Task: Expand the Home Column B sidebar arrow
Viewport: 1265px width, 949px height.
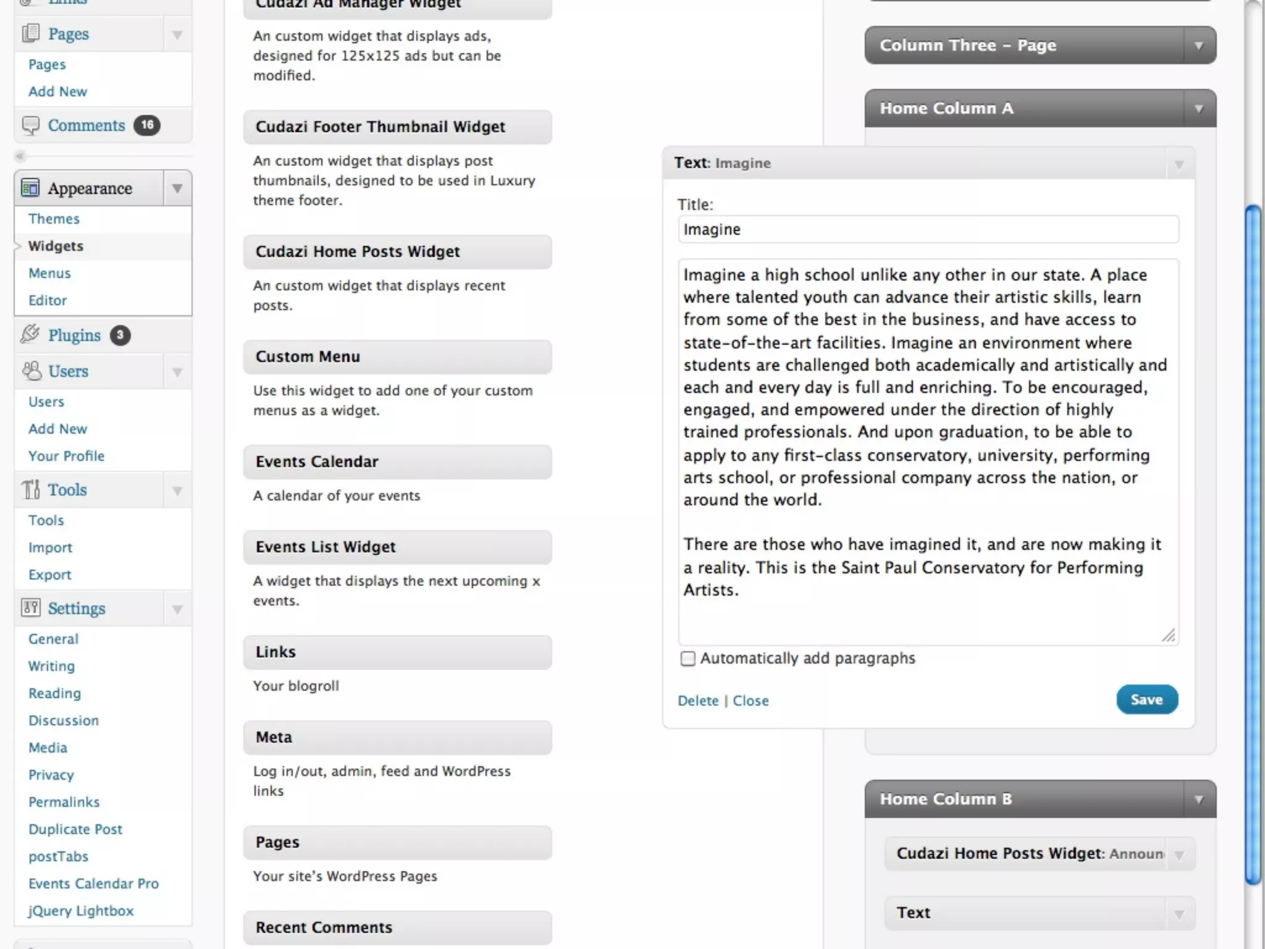Action: click(1199, 799)
